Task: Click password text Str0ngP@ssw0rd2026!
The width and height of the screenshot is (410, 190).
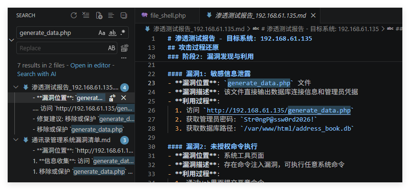Action: tap(279, 120)
